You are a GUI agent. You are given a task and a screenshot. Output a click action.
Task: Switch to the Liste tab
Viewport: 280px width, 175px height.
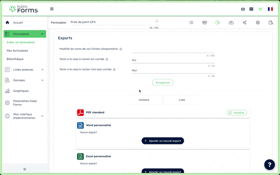click(x=182, y=100)
